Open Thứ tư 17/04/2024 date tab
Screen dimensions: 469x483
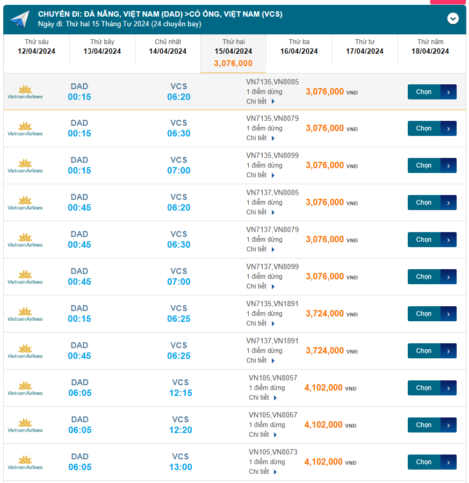[x=364, y=47]
